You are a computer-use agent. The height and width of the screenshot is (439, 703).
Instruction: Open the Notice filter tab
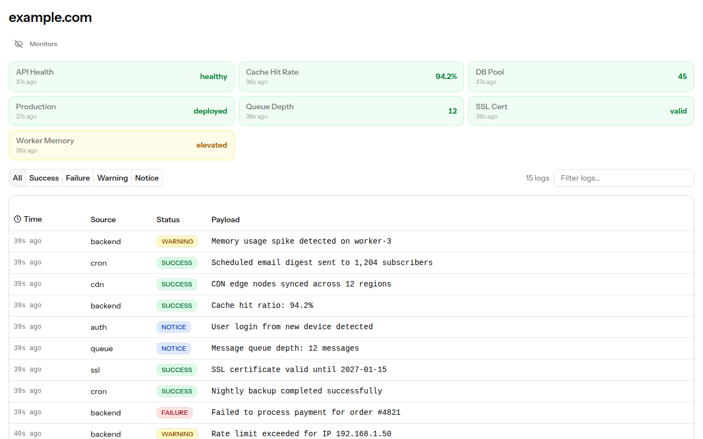(147, 178)
